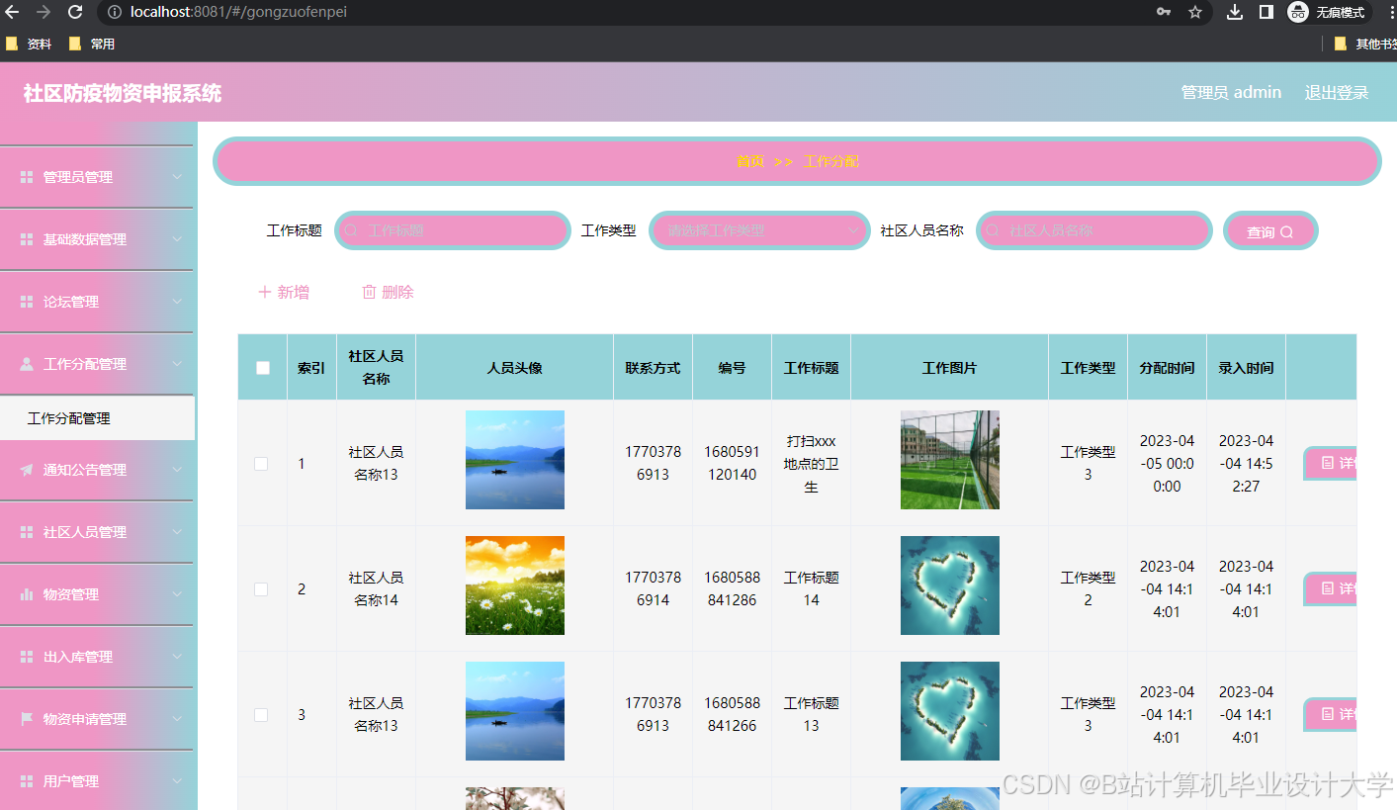Open browser downloads icon
Viewport: 1397px width, 810px height.
pos(1235,12)
